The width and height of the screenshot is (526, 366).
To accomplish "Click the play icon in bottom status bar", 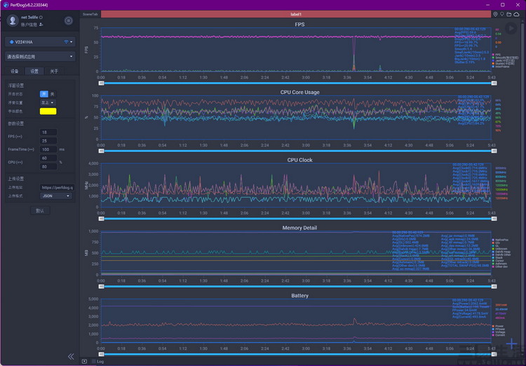I will 85,361.
